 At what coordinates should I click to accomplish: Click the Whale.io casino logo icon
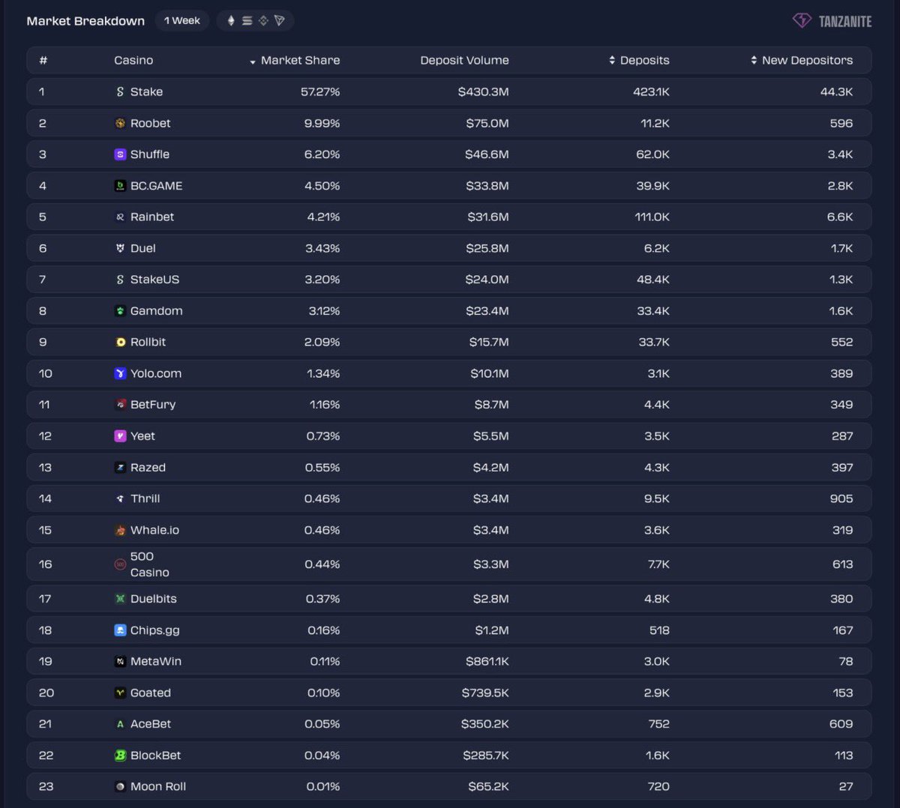coord(120,530)
